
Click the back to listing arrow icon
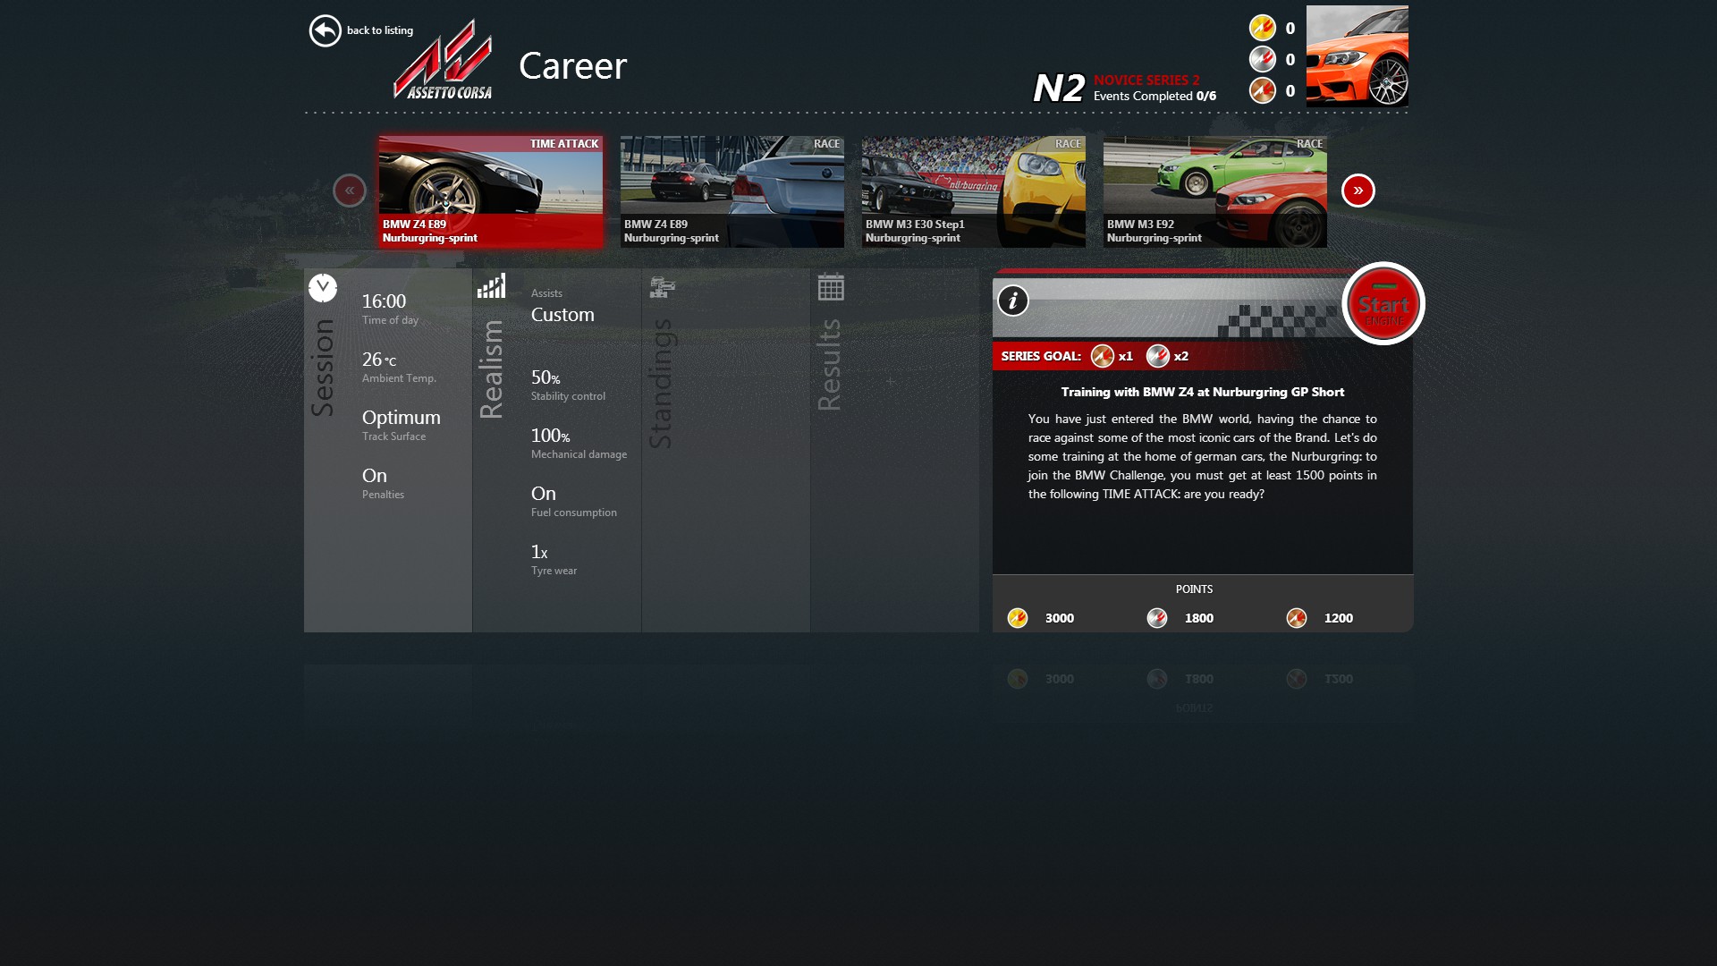click(x=323, y=30)
